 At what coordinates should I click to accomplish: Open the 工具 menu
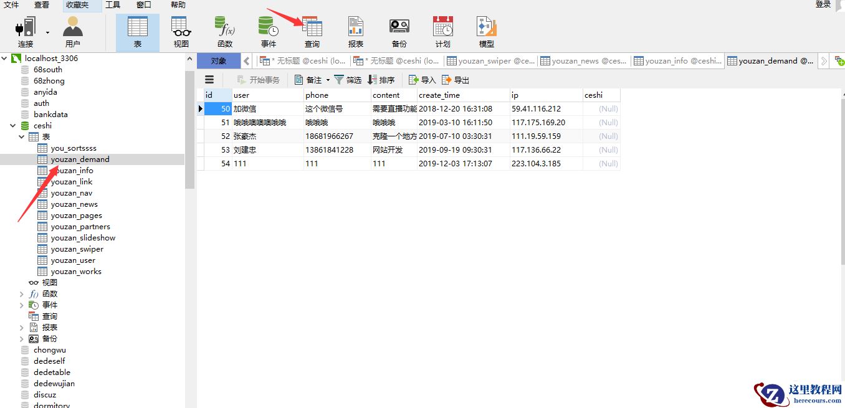click(113, 5)
